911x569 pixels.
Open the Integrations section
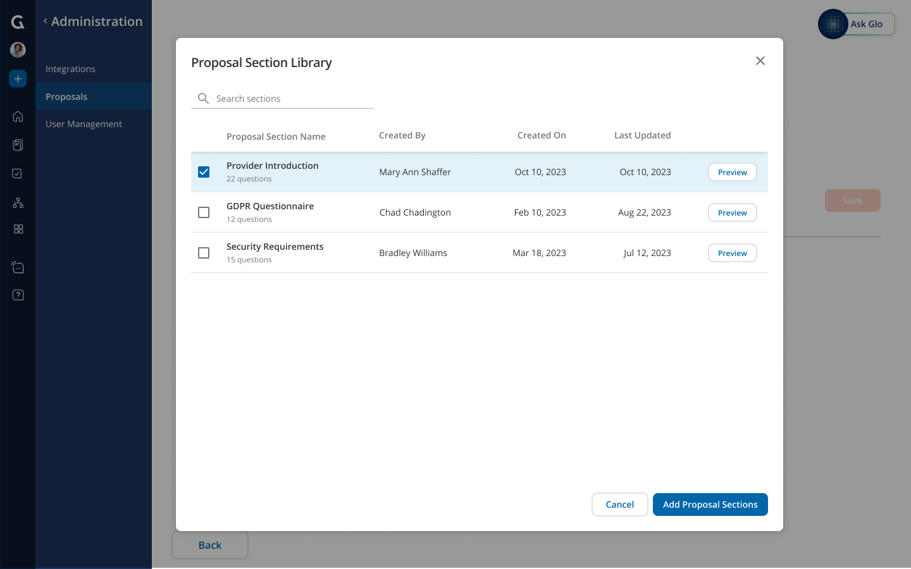click(x=70, y=68)
